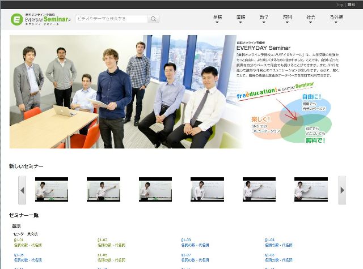Open seminar link §1-06
Image resolution: width=363 pixels, height=269 pixels.
point(111,258)
